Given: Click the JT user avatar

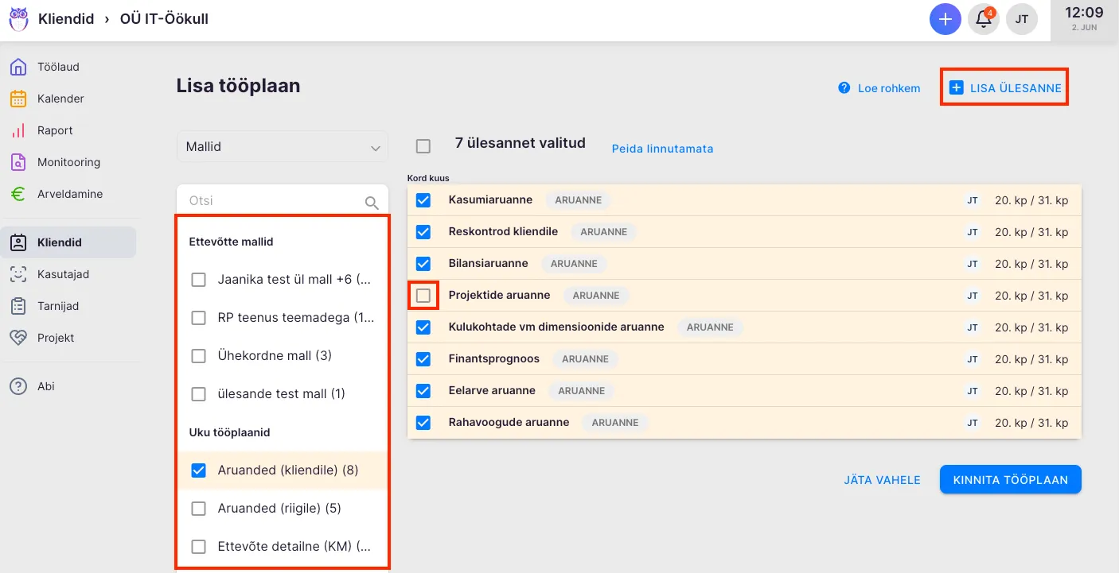Looking at the screenshot, I should [1022, 19].
